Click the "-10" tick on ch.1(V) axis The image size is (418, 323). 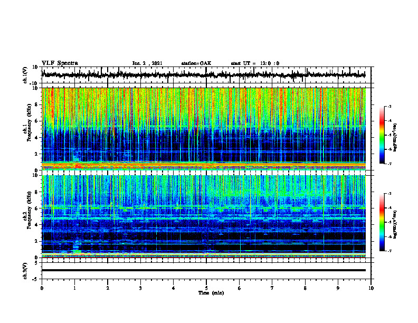pos(34,83)
